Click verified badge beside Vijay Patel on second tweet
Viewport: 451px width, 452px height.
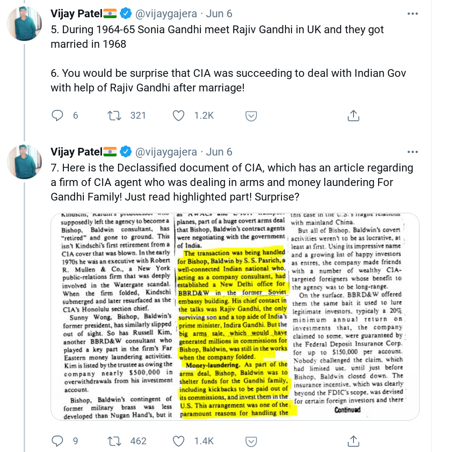point(126,151)
